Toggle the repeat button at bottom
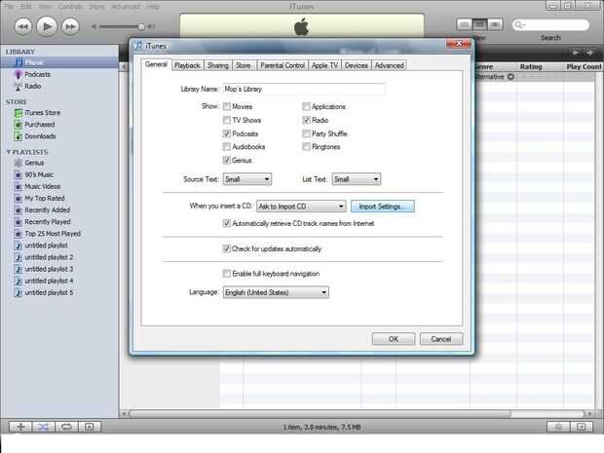 click(x=66, y=427)
